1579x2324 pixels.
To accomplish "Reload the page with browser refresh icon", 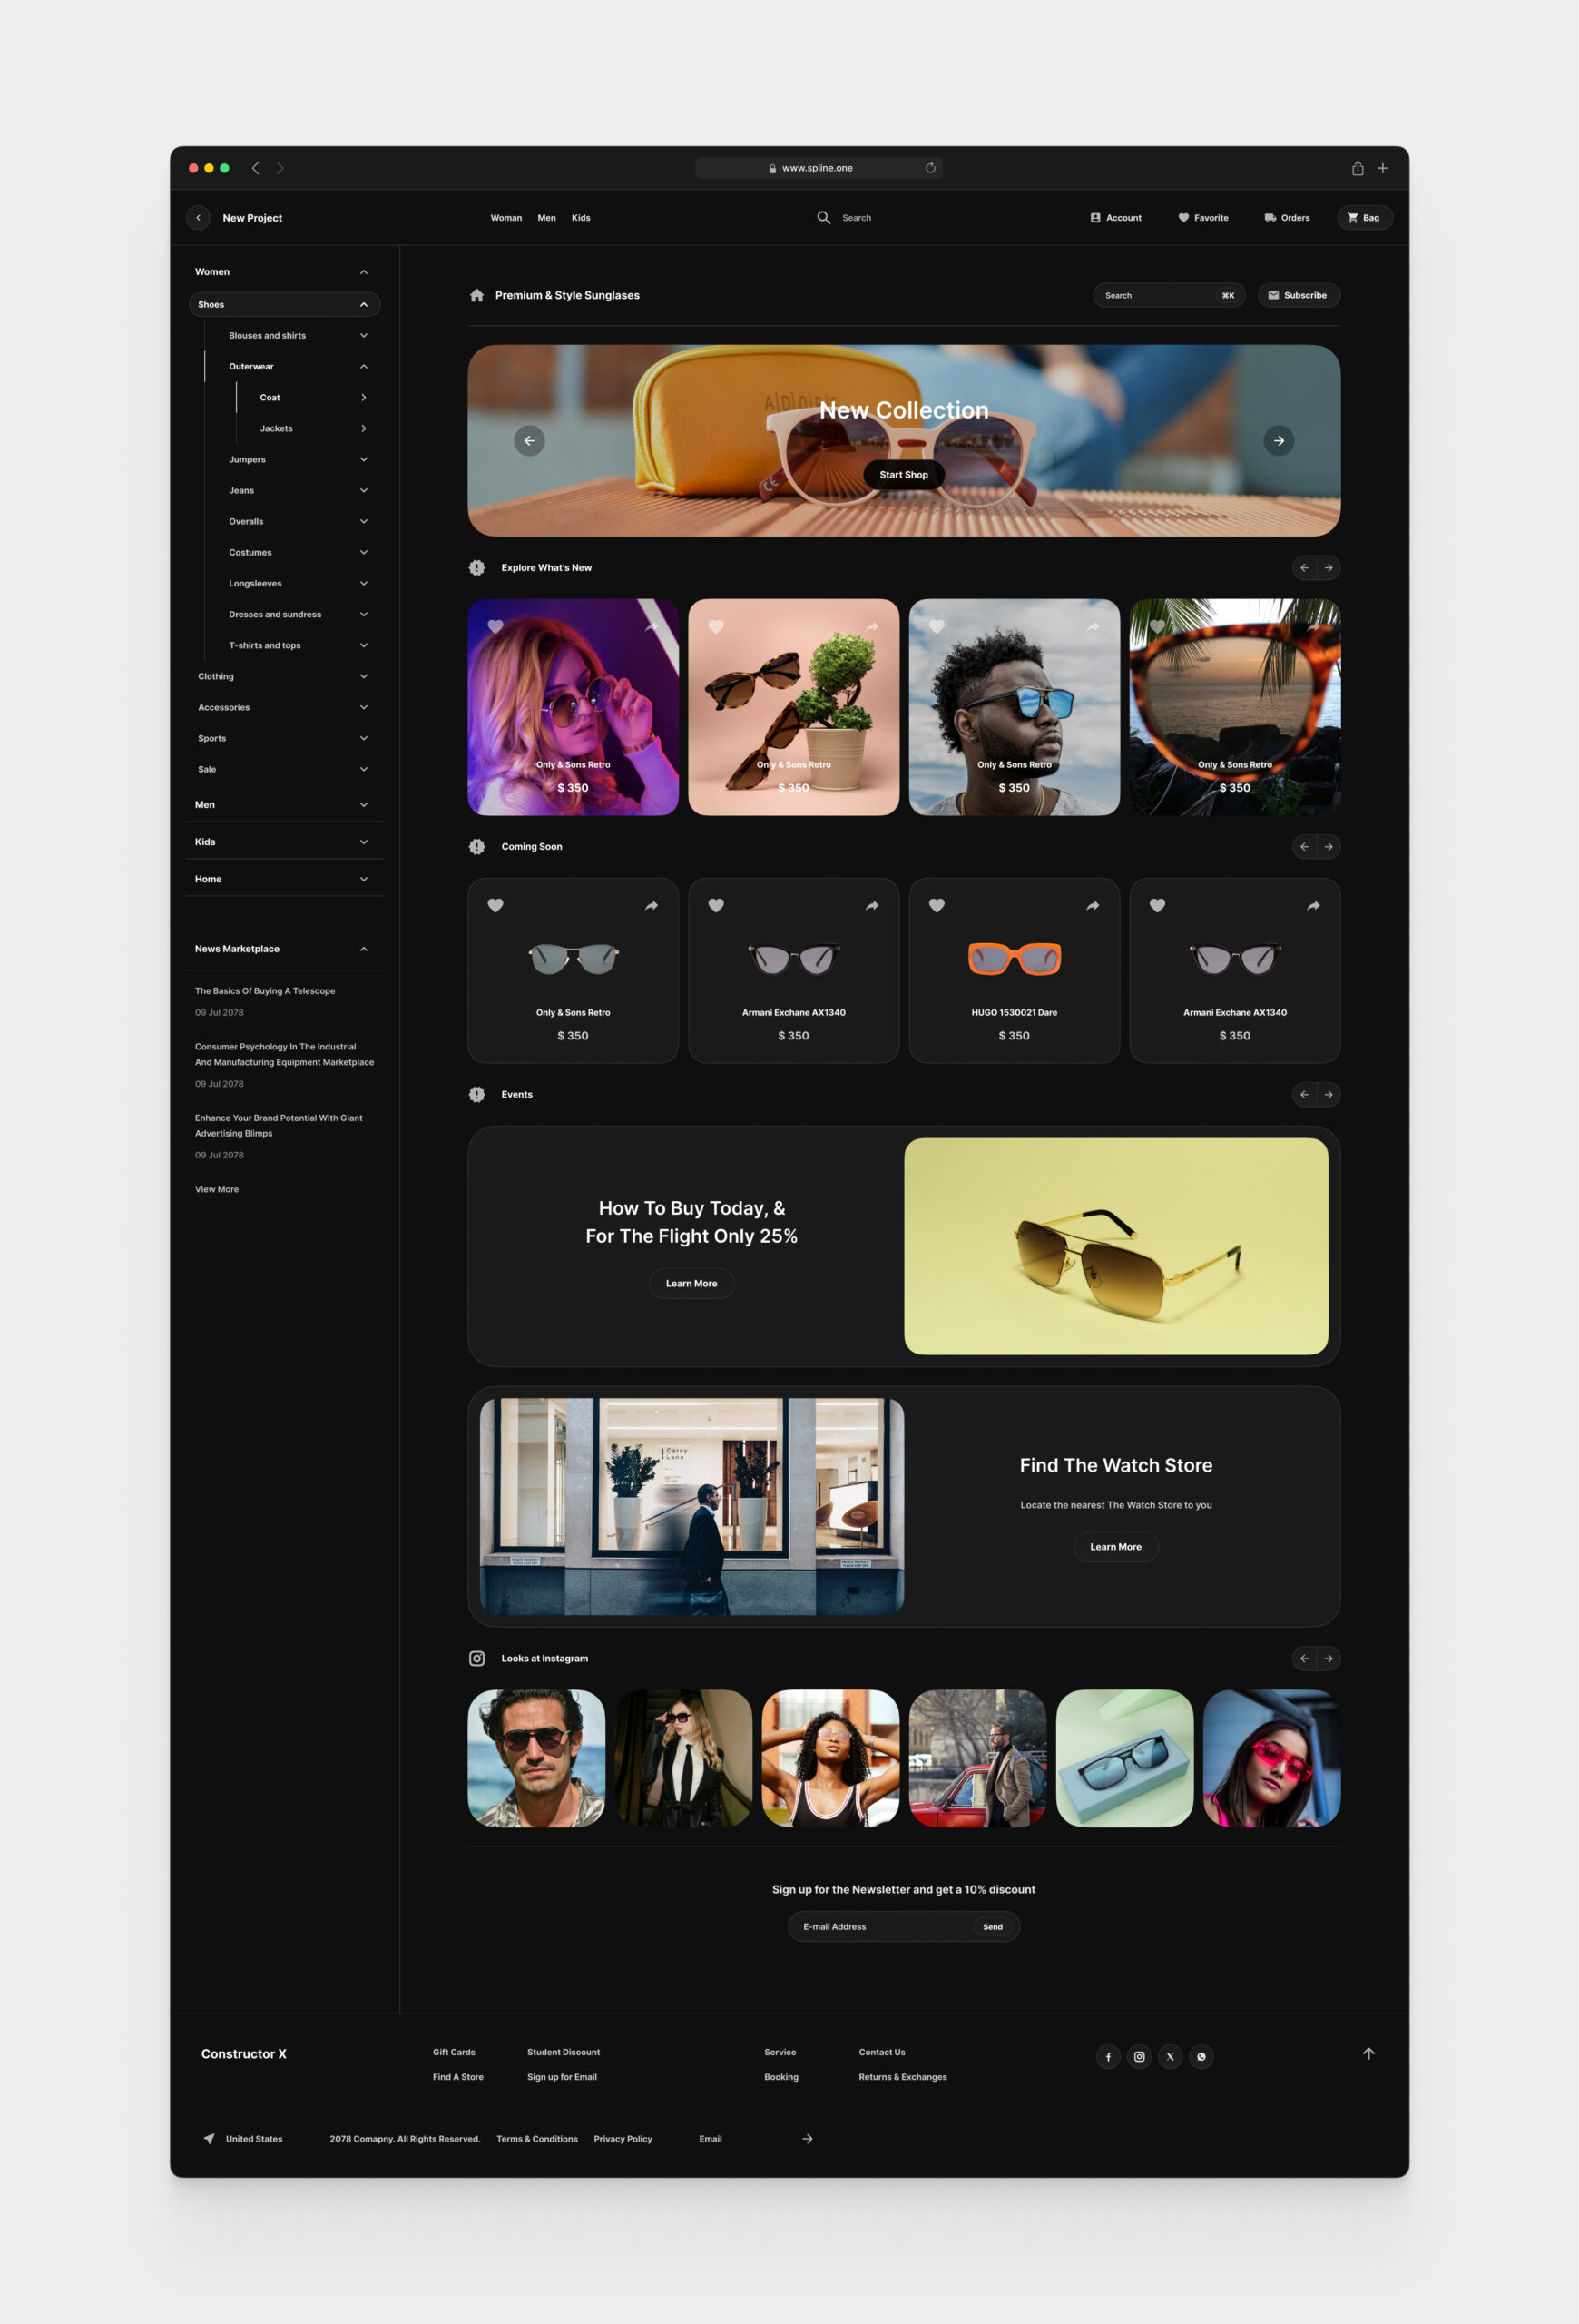I will coord(930,168).
